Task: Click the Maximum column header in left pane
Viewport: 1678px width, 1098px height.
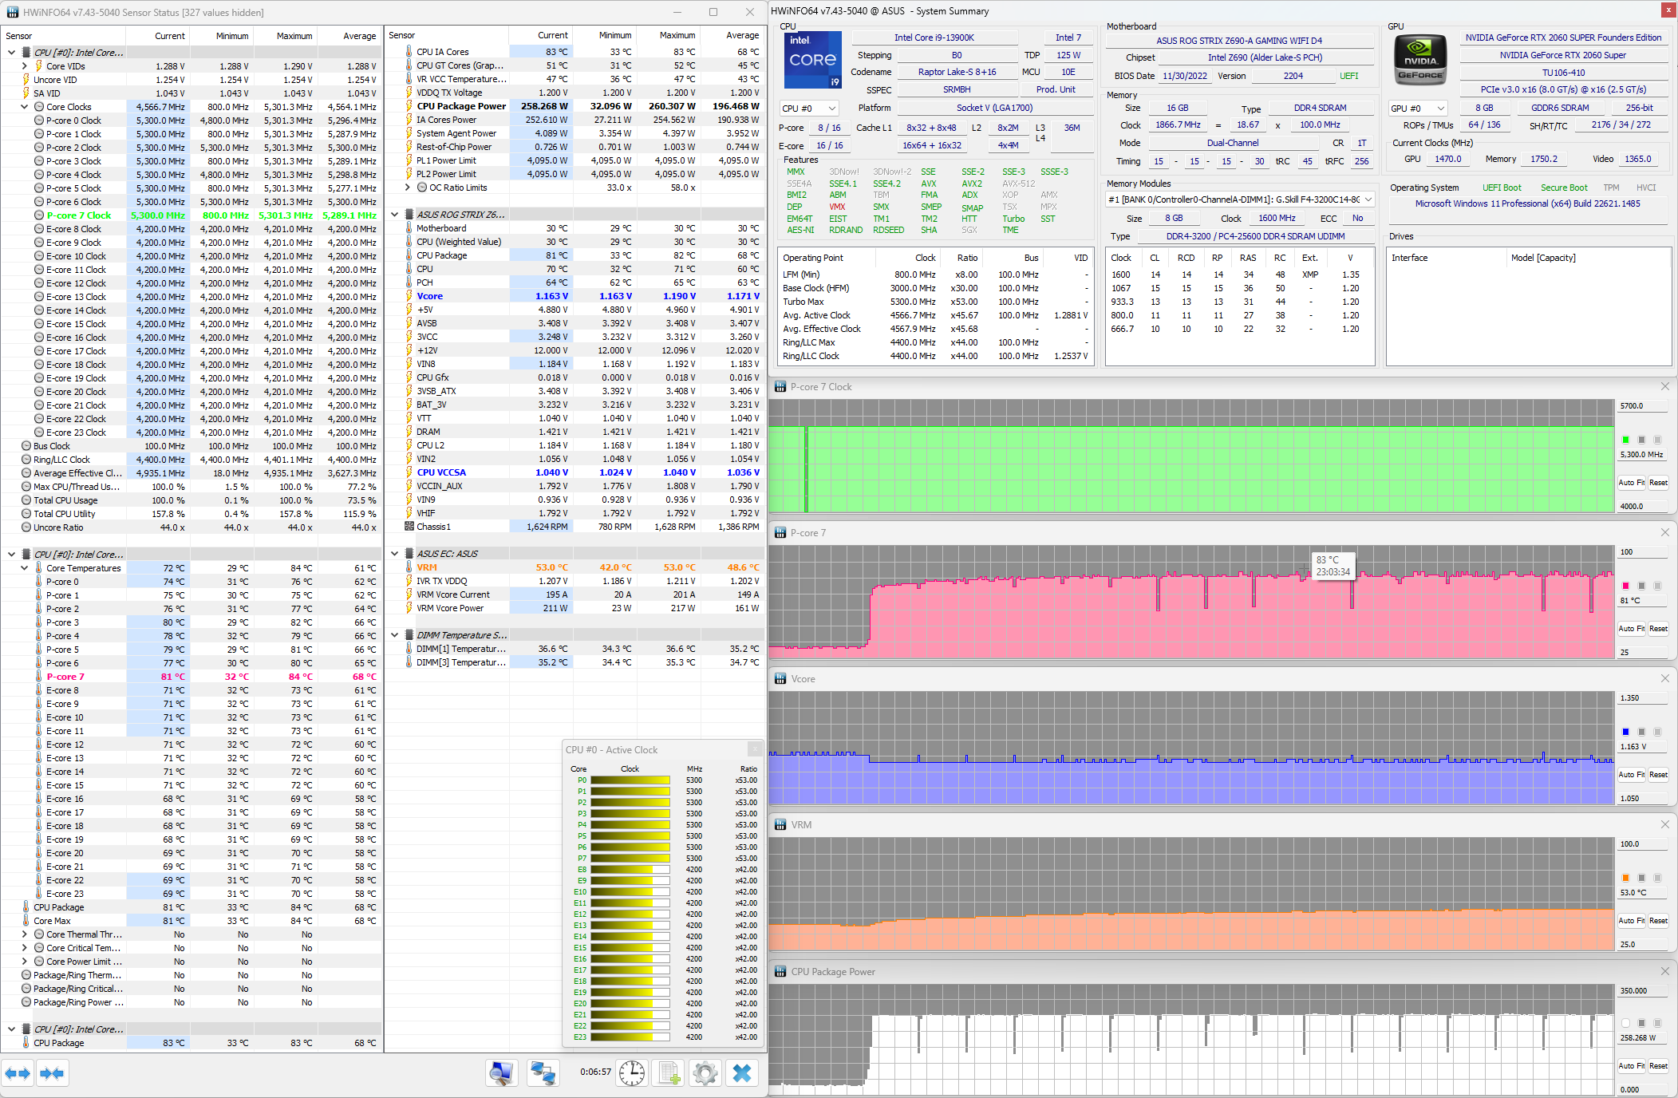Action: [294, 36]
